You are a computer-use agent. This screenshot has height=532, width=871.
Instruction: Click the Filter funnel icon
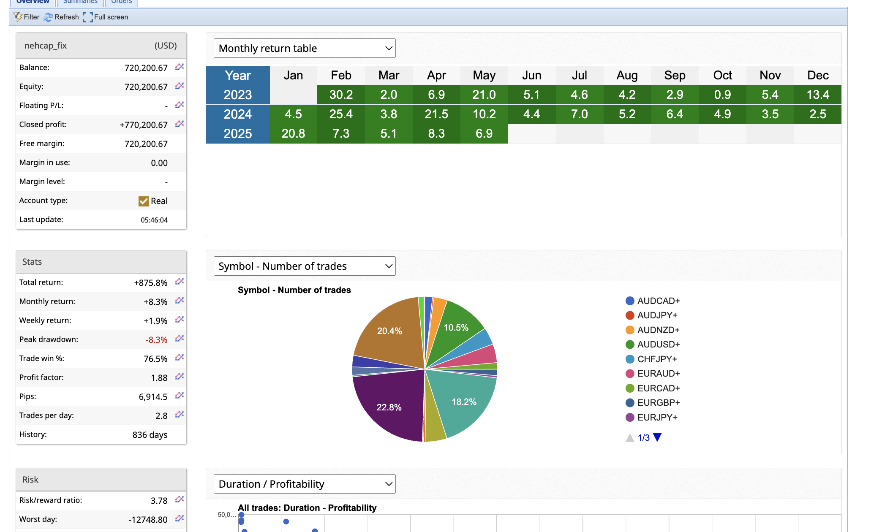18,17
